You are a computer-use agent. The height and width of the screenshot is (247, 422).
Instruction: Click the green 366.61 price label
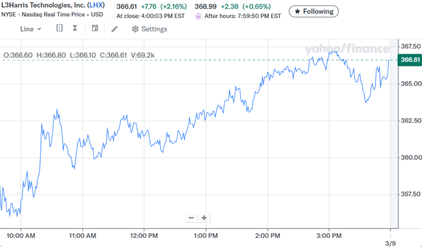click(x=410, y=60)
